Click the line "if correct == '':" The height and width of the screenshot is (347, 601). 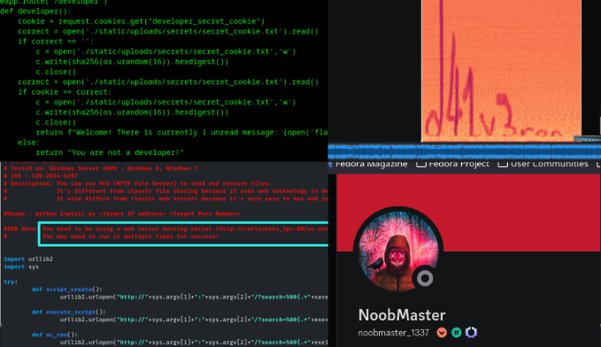56,42
